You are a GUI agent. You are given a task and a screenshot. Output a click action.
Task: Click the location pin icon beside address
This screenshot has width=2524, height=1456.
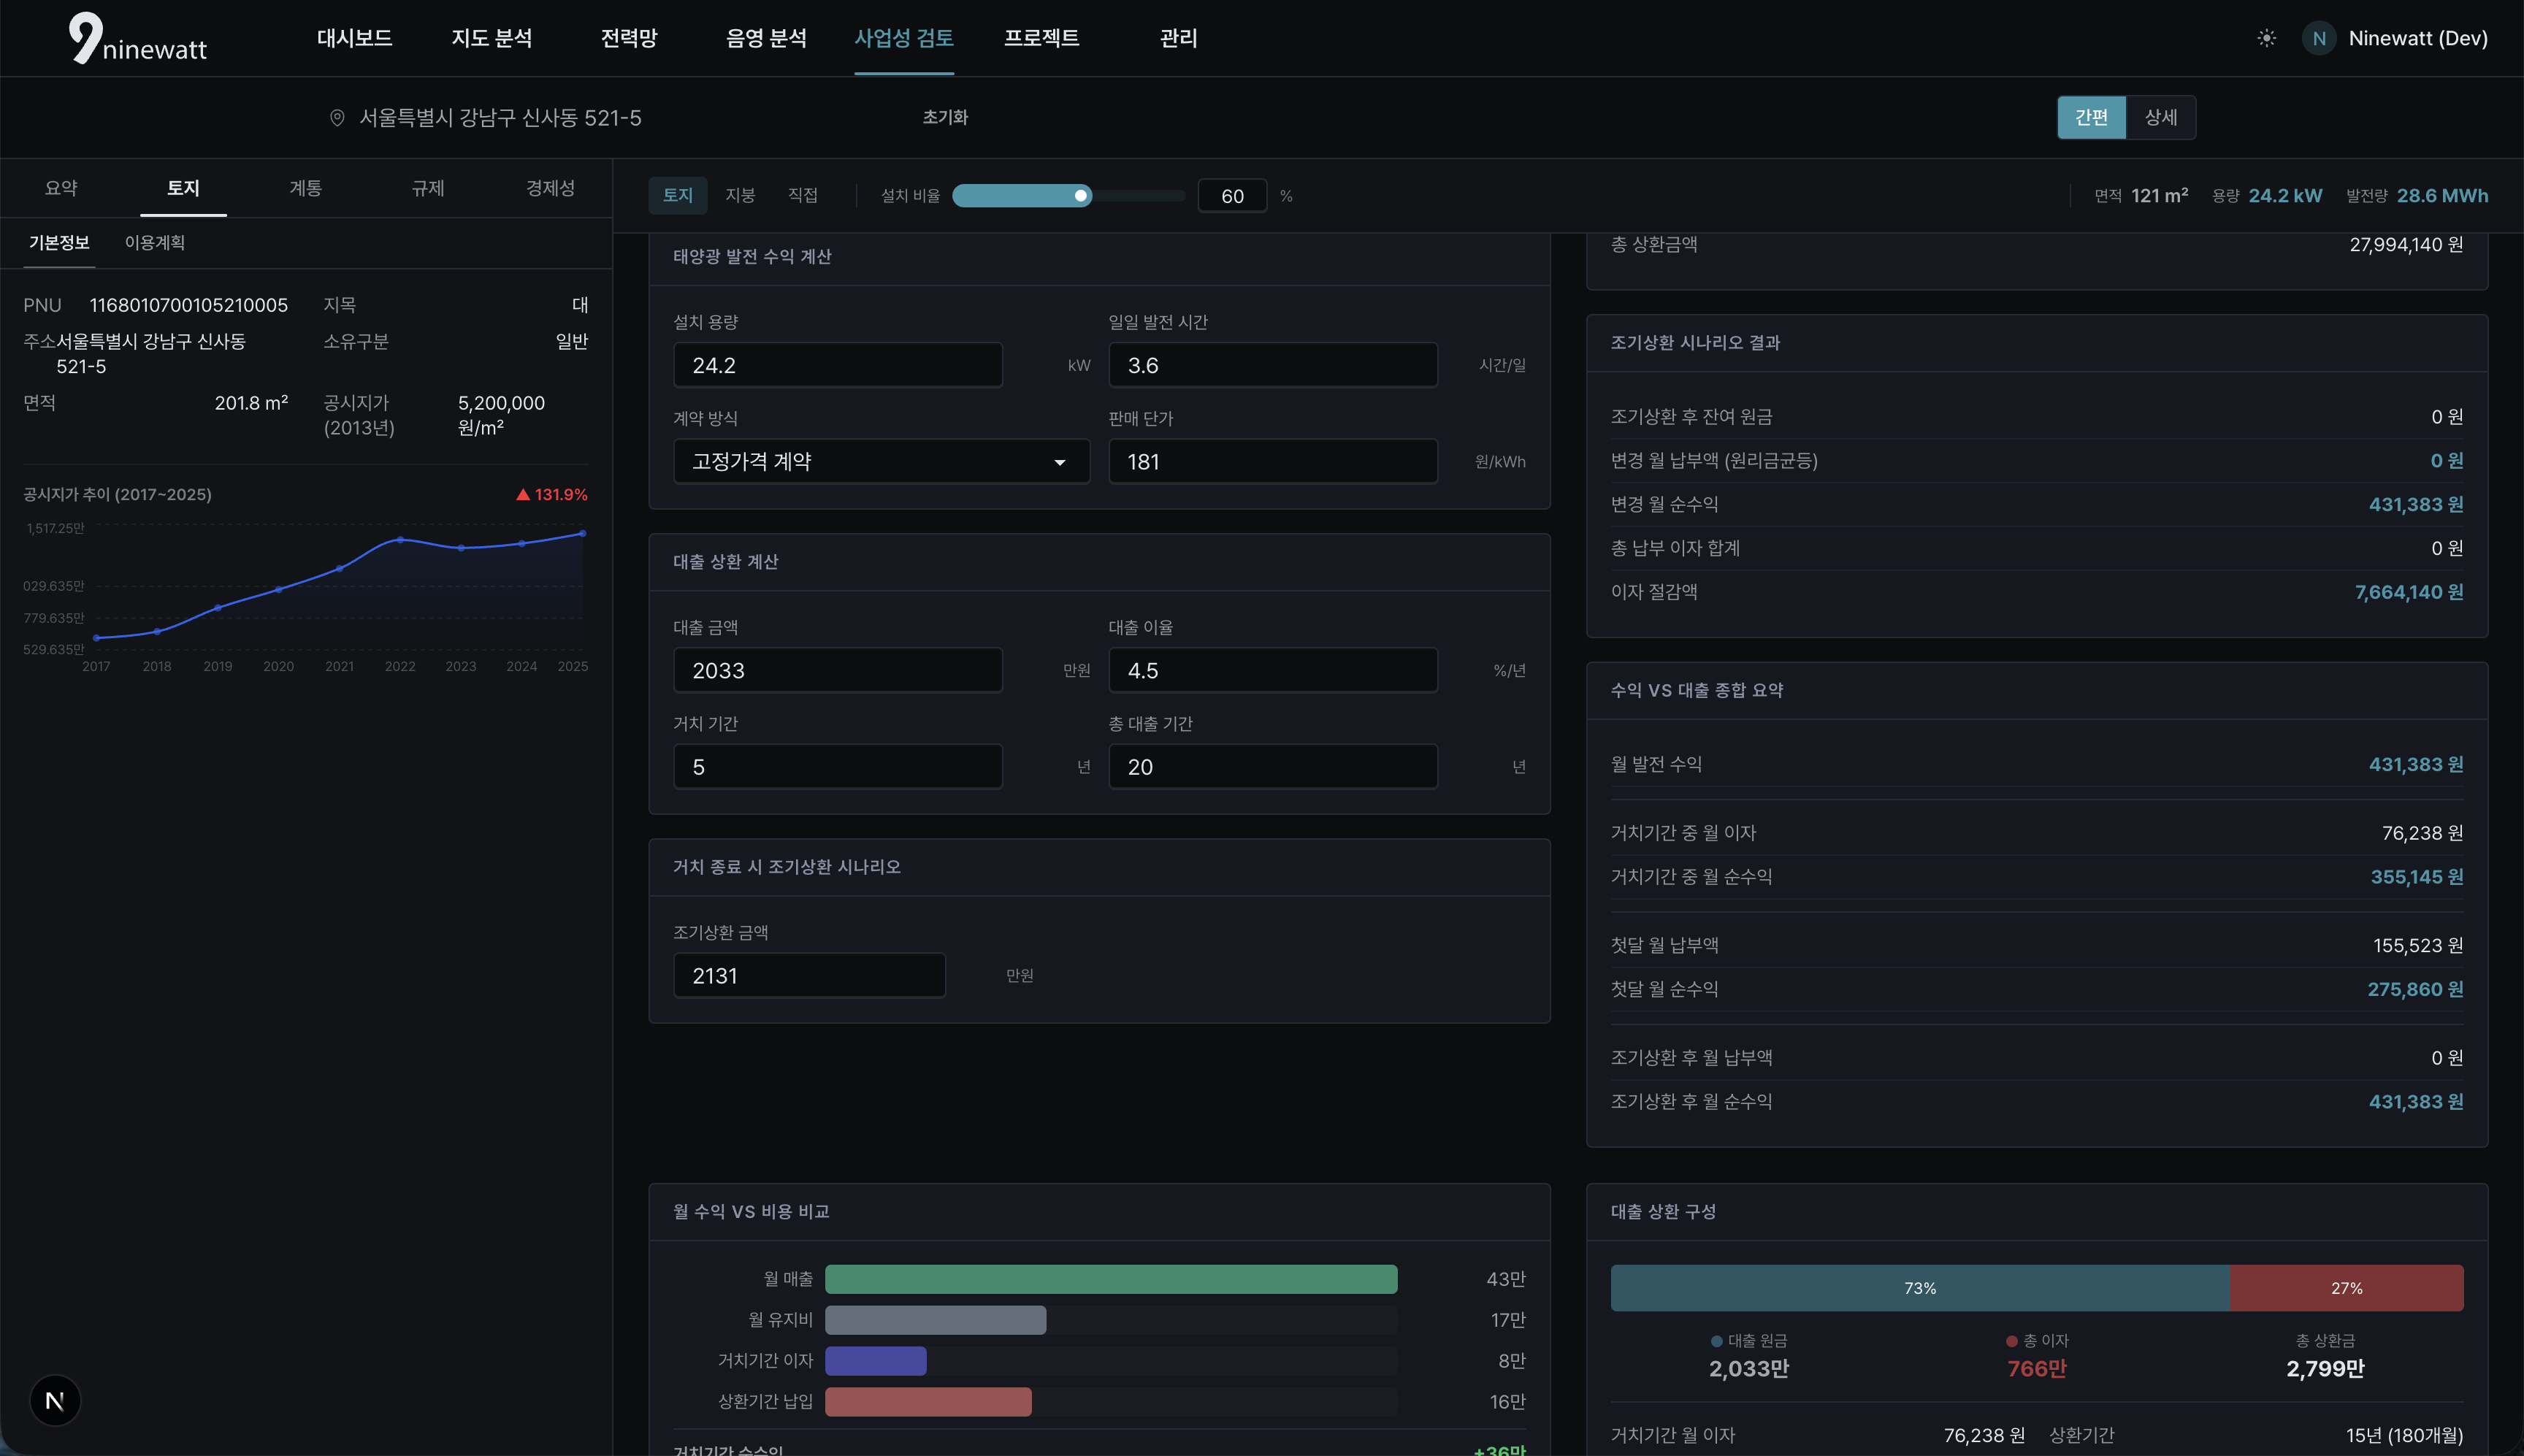(337, 118)
